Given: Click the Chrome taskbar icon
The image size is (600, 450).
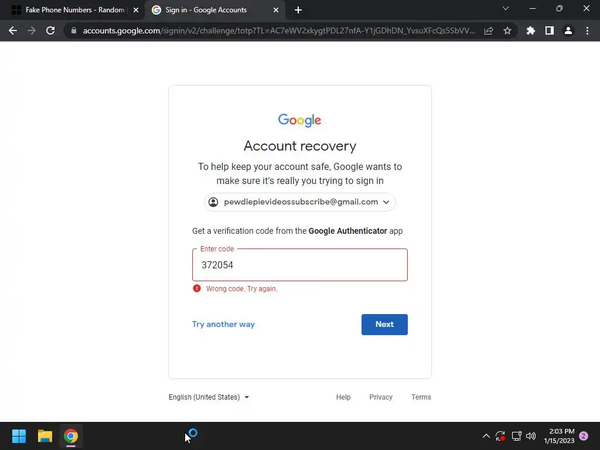Looking at the screenshot, I should pos(71,436).
